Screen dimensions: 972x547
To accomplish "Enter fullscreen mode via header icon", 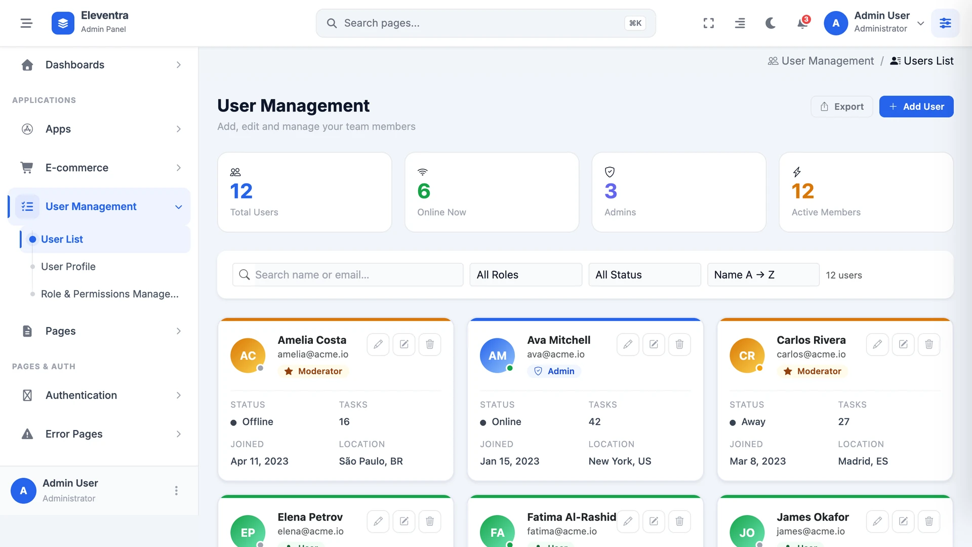I will point(709,23).
